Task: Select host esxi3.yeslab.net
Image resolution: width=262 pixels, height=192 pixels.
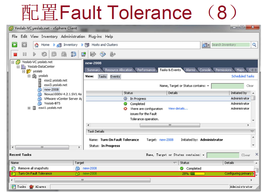Action: click(x=56, y=85)
